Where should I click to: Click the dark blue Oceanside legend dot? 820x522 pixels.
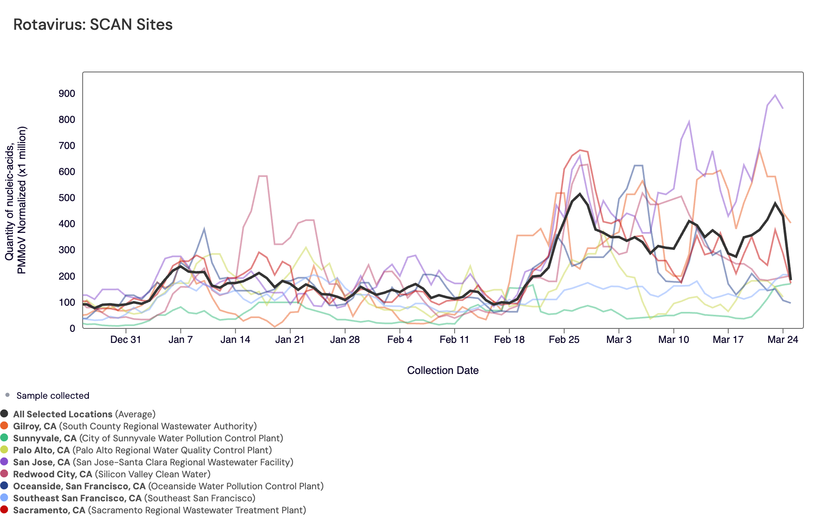click(4, 486)
